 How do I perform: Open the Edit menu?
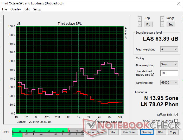(x=27, y=9)
